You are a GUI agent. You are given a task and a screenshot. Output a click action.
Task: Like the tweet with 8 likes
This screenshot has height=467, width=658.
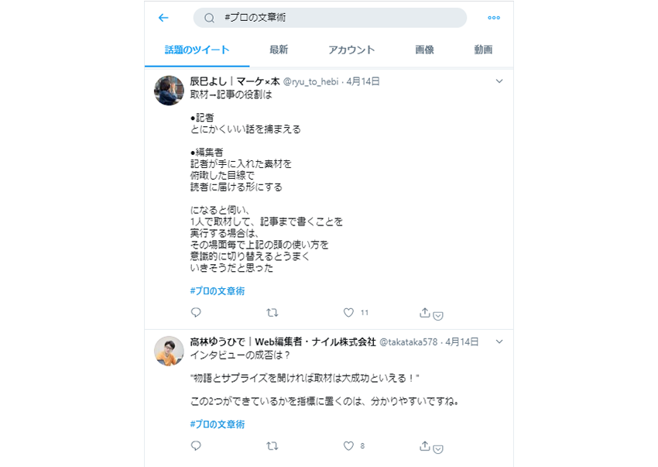pyautogui.click(x=348, y=446)
